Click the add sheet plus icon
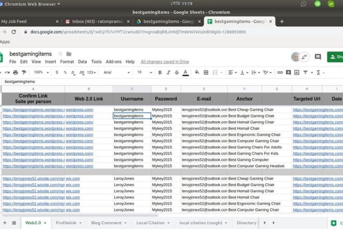This screenshot has width=343, height=229. pyautogui.click(x=5, y=223)
